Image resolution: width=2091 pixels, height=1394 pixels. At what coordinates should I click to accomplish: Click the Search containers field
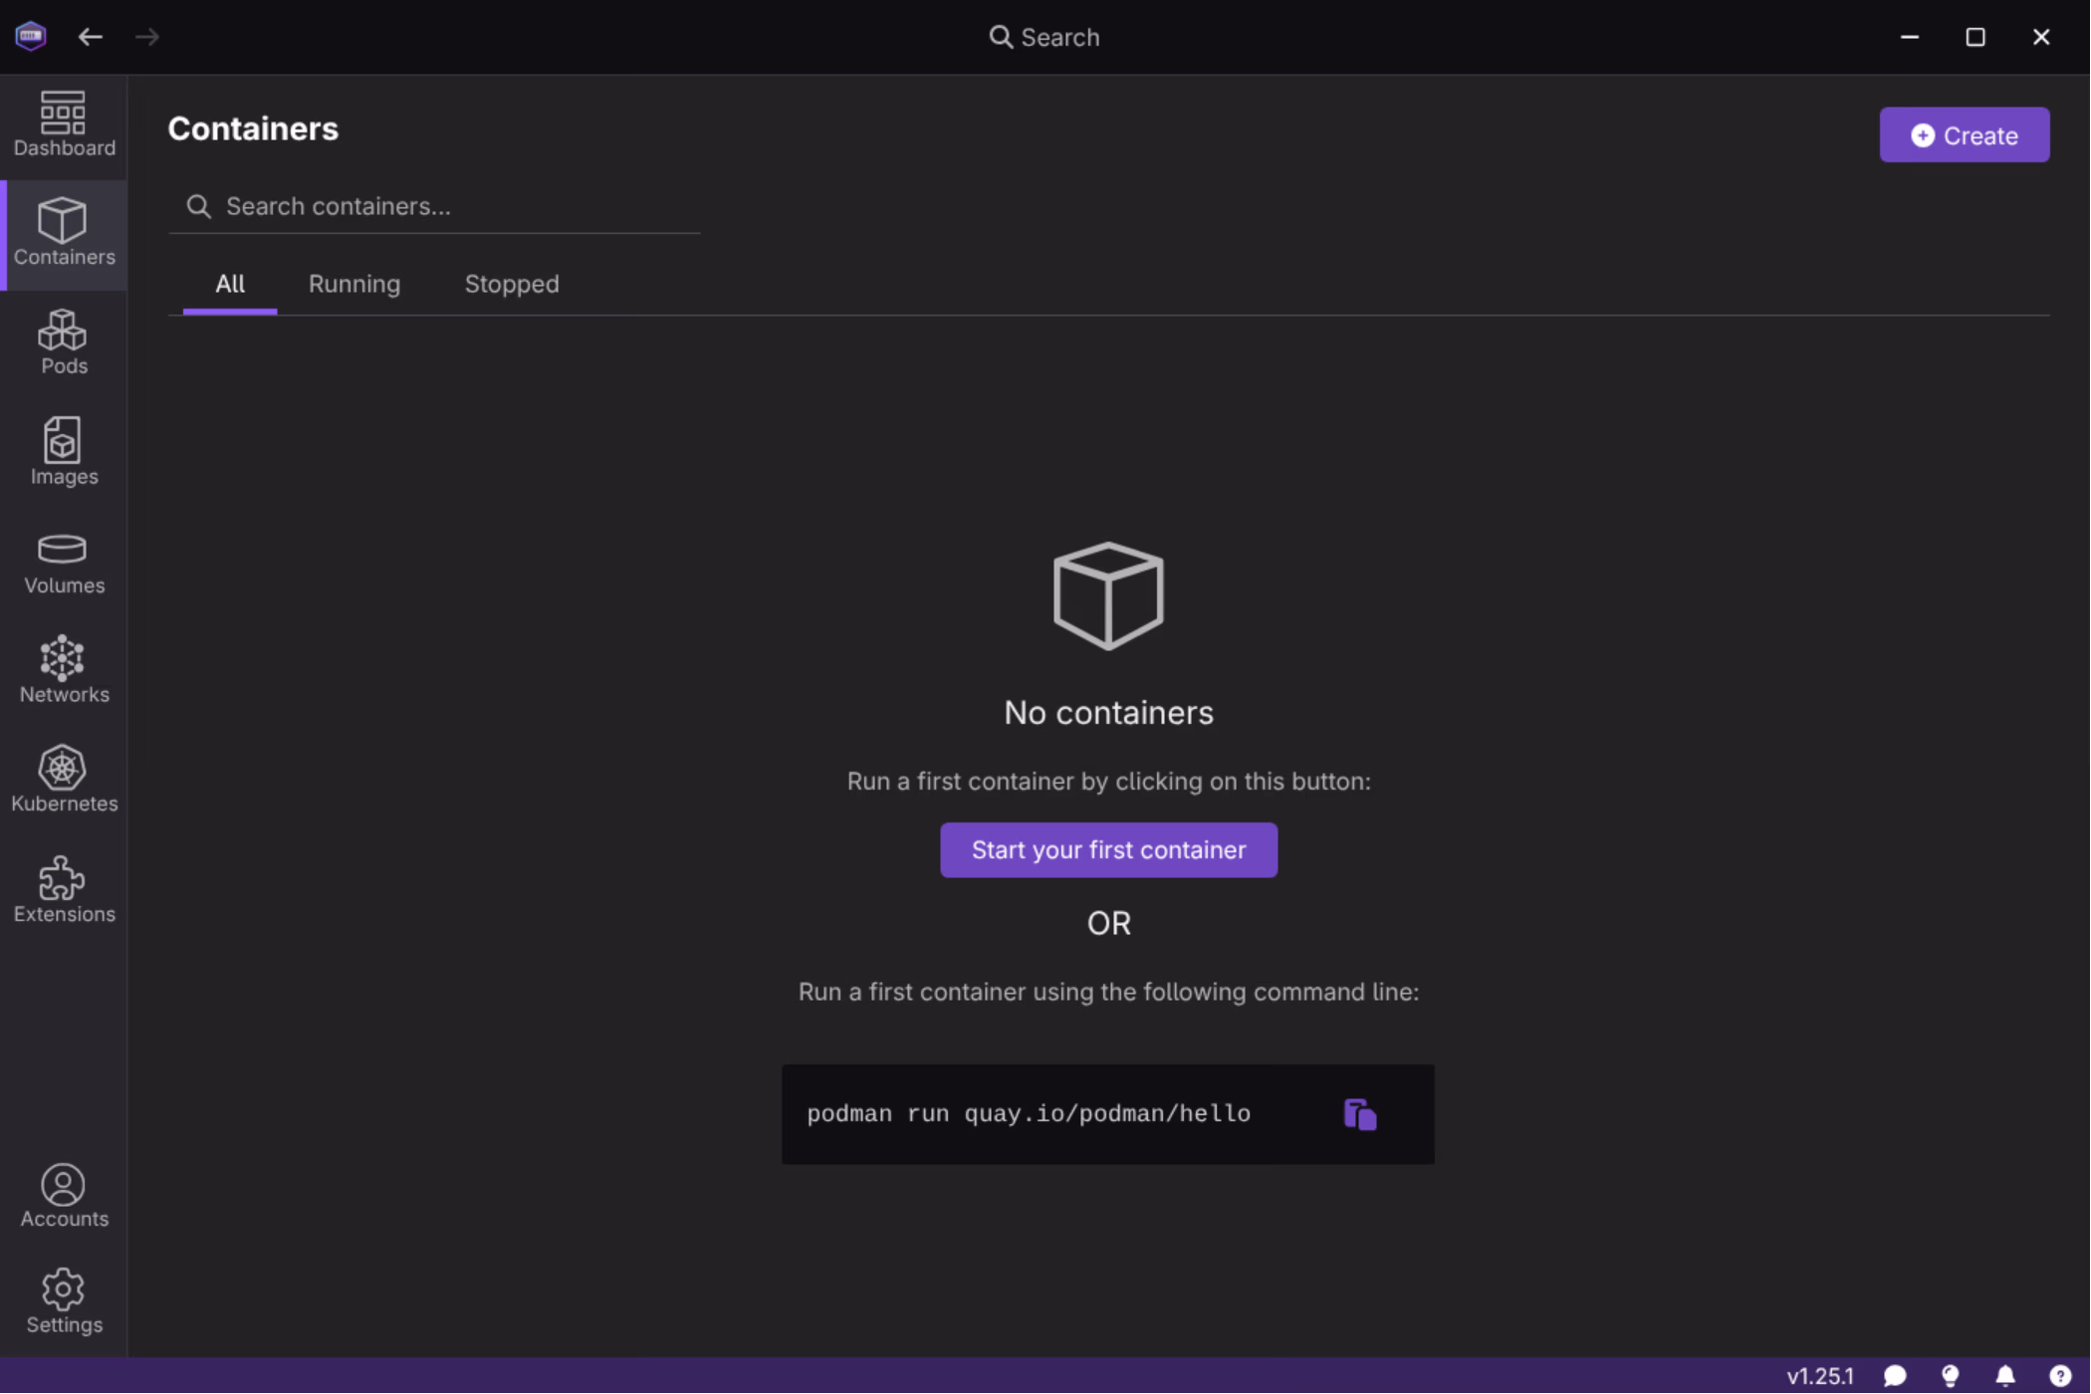[x=435, y=206]
